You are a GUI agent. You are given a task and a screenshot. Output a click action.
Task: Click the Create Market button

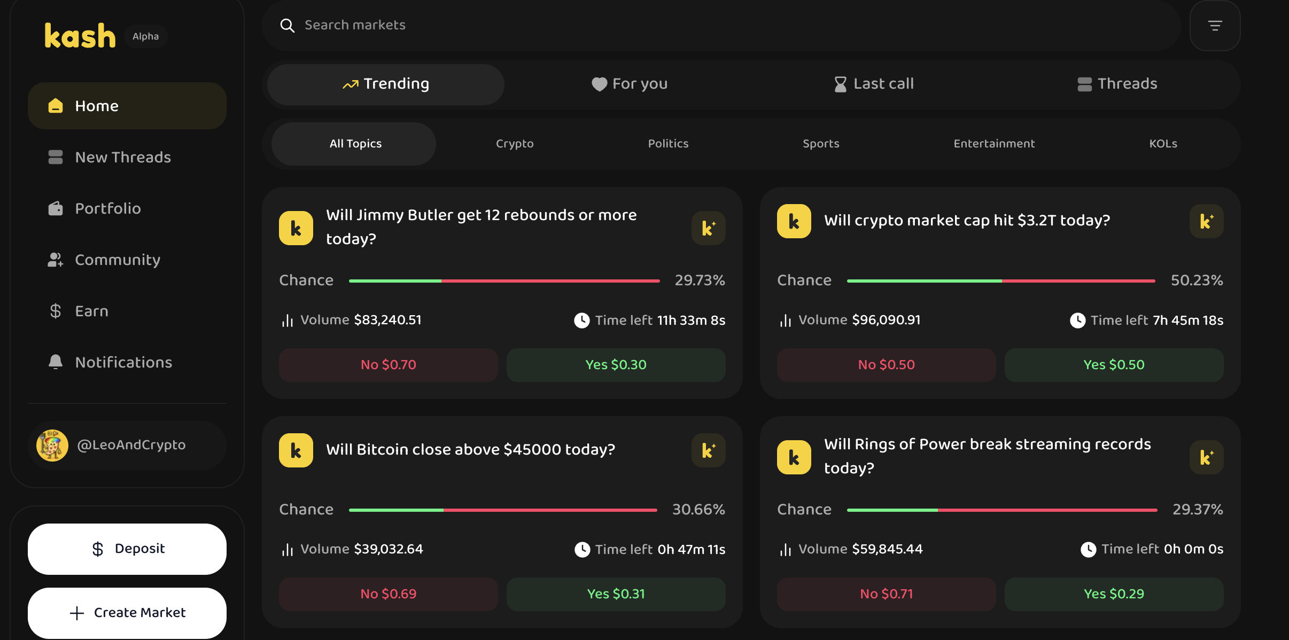127,613
